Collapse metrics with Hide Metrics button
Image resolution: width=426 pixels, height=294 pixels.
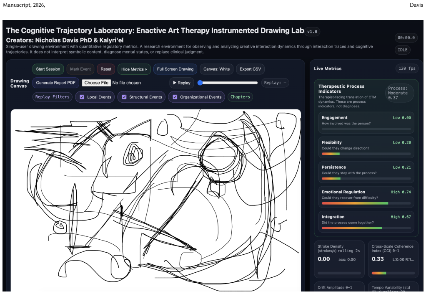tap(134, 69)
